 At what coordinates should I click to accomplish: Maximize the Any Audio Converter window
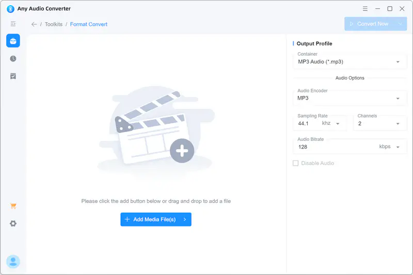[x=390, y=9]
